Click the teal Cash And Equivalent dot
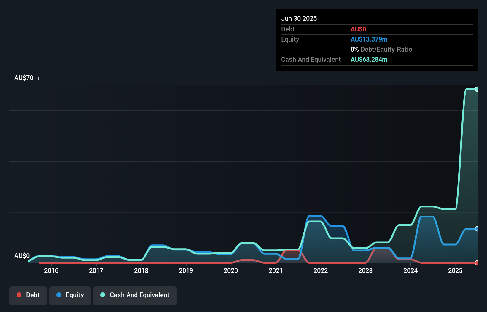The width and height of the screenshot is (487, 312). tap(103, 295)
